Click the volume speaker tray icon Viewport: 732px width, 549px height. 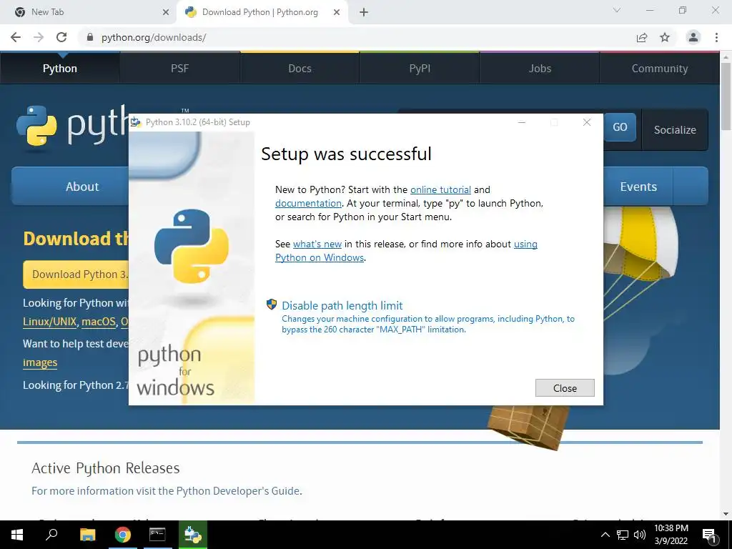[640, 535]
